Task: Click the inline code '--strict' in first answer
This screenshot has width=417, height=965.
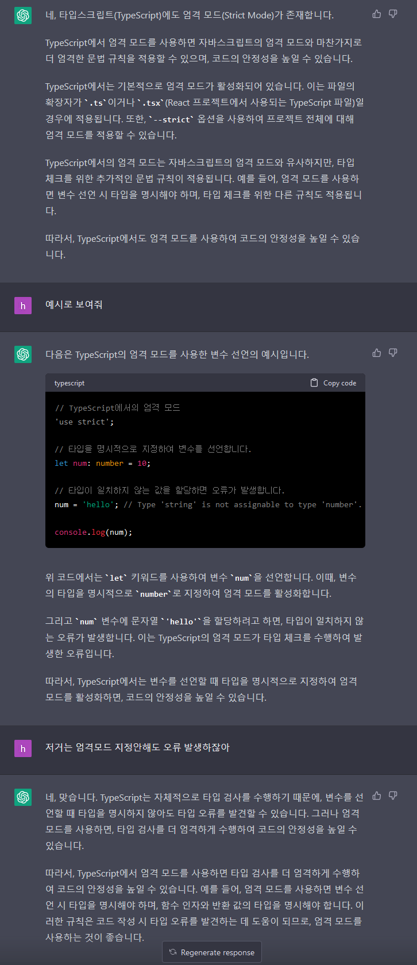Action: (x=172, y=119)
